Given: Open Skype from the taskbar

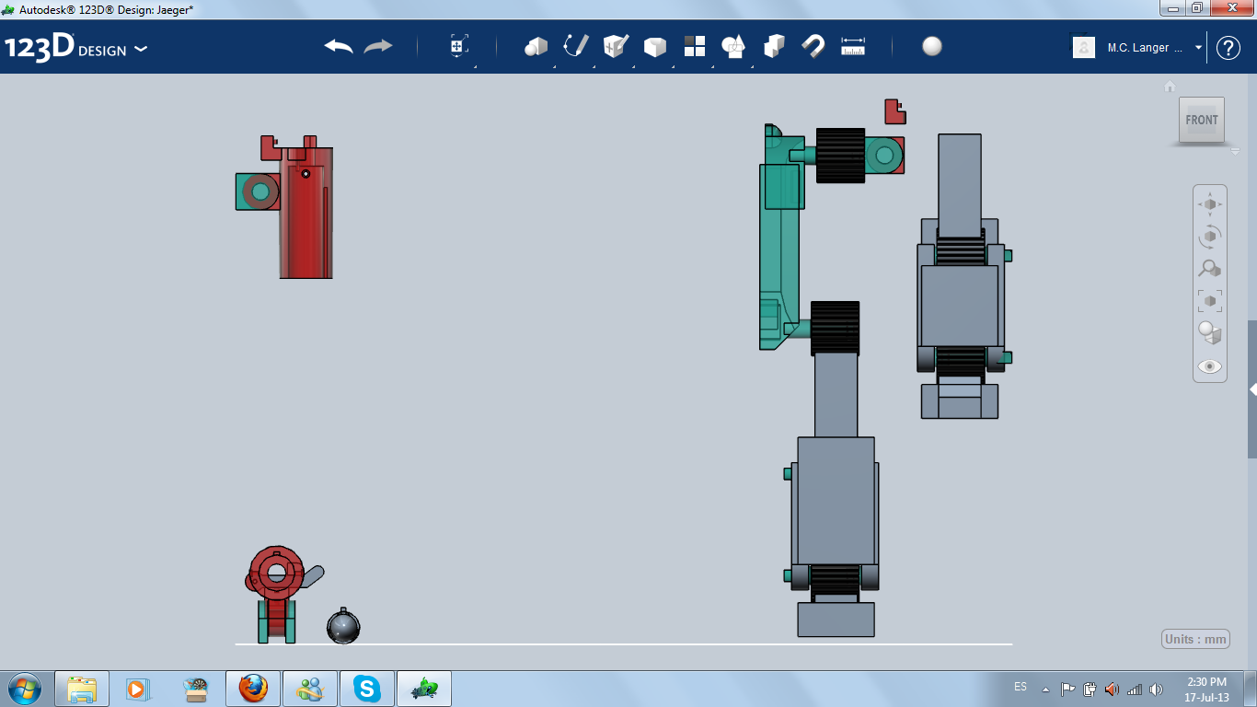Looking at the screenshot, I should 367,689.
